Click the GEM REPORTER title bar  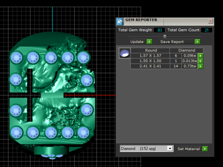coord(165,21)
